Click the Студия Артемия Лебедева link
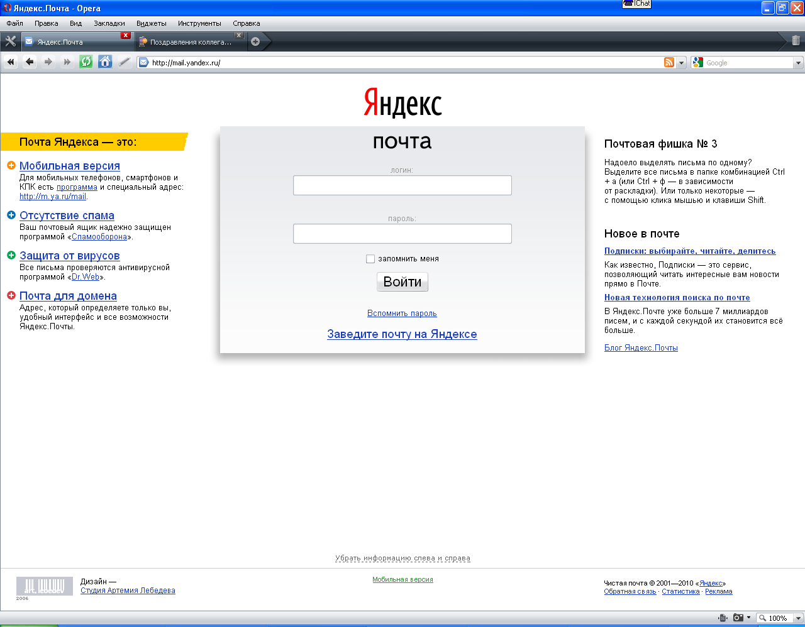The height and width of the screenshot is (627, 805). pyautogui.click(x=128, y=591)
